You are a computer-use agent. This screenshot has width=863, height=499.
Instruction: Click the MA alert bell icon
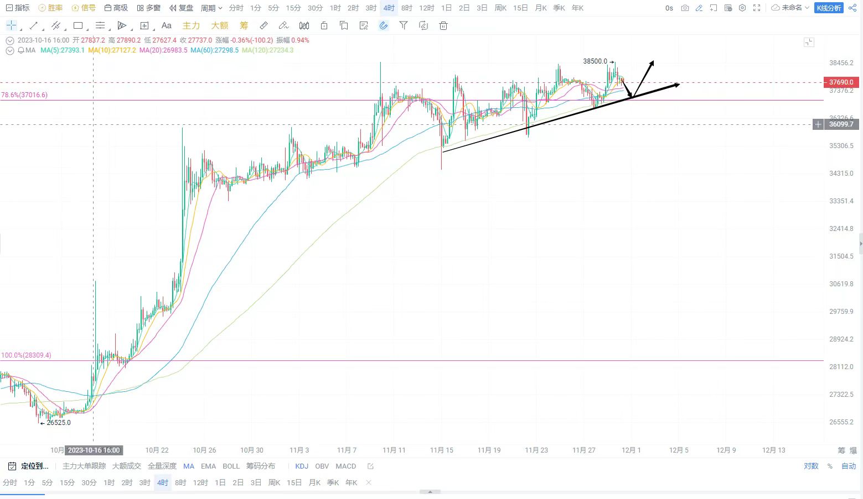pyautogui.click(x=21, y=50)
